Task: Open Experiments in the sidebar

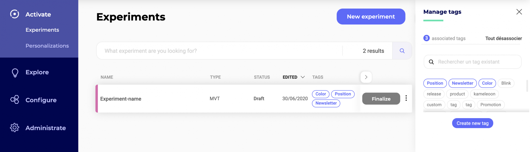Action: (42, 30)
